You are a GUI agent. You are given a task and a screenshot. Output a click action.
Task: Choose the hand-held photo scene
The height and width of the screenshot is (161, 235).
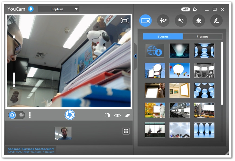point(155,90)
